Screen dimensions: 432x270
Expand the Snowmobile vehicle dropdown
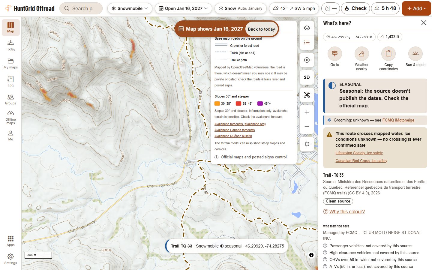point(130,8)
